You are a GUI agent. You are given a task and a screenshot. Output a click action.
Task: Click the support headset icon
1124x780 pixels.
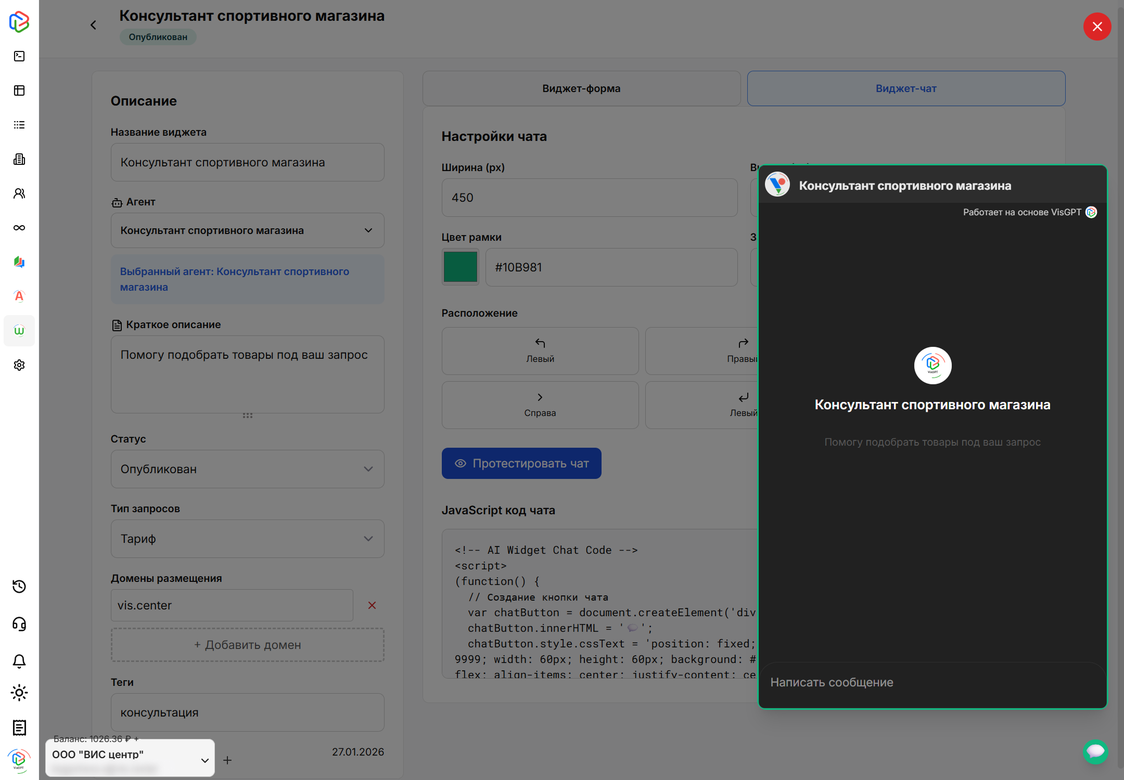19,624
